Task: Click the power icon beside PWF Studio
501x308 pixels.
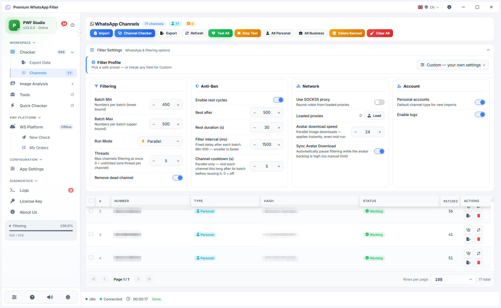Action: tap(72, 25)
